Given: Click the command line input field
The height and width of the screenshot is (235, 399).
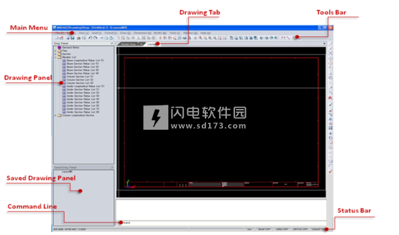Looking at the screenshot, I should [x=221, y=223].
